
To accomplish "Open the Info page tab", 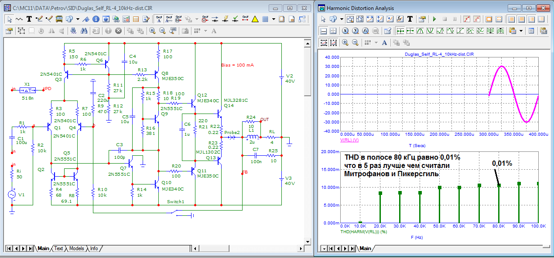I will (94, 248).
